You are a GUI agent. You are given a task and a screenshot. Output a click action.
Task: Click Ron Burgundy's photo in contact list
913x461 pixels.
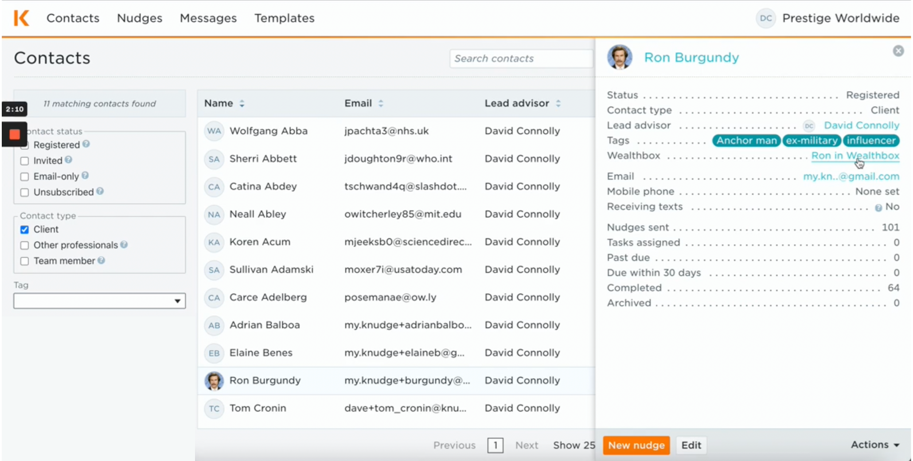click(x=214, y=381)
